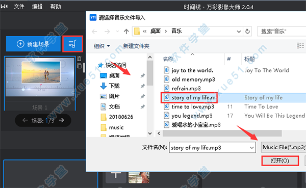
Task: Unpin 下载 using its pin icon
Action: point(143,86)
